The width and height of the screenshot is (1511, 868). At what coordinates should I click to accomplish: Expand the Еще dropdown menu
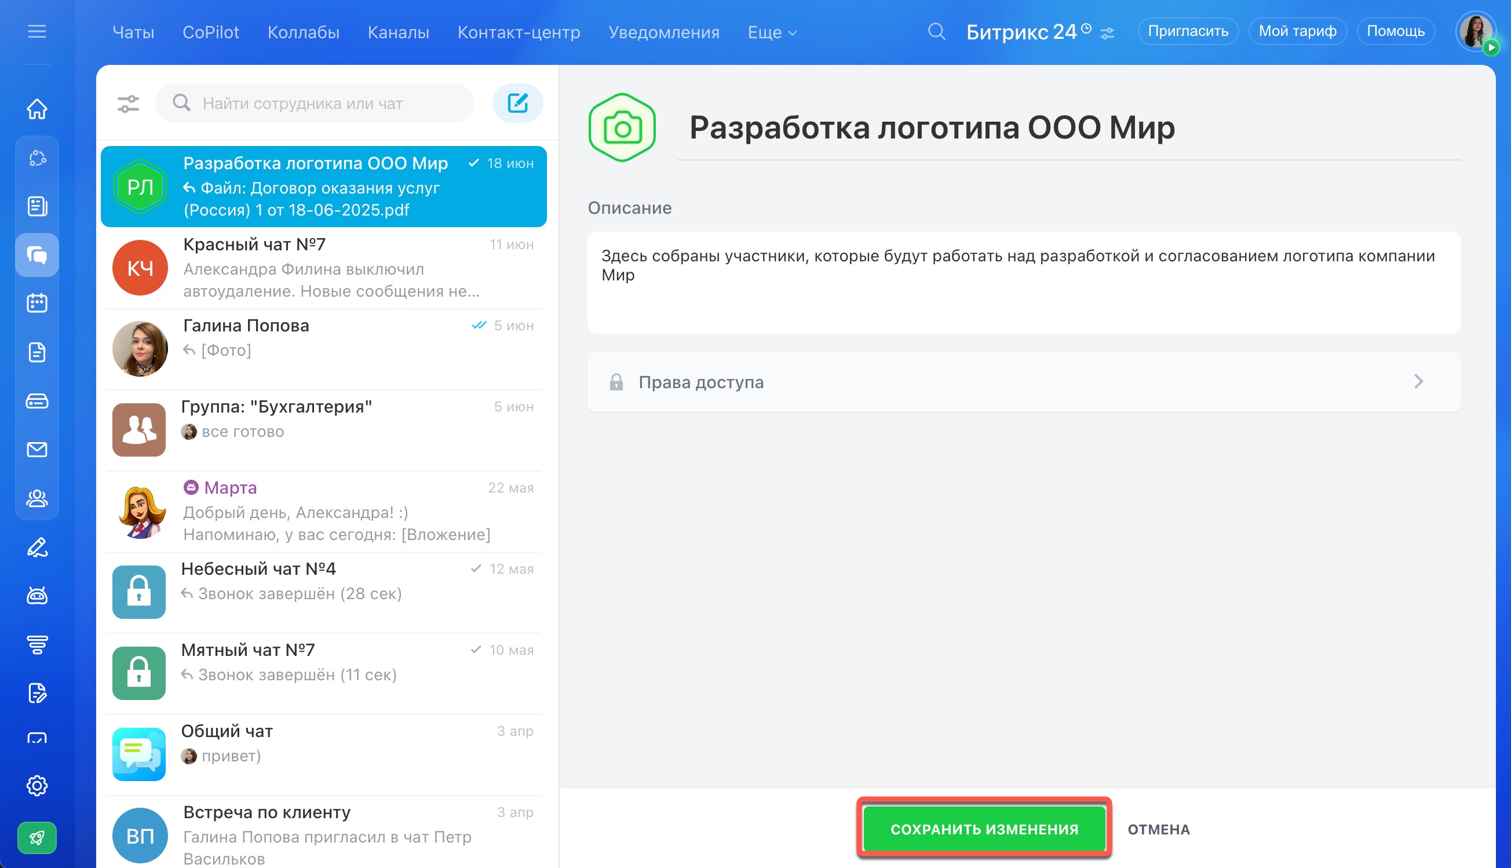pos(772,32)
